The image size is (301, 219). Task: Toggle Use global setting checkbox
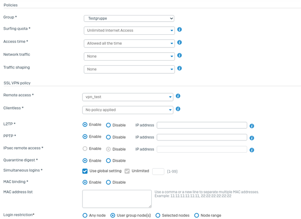[x=85, y=171]
